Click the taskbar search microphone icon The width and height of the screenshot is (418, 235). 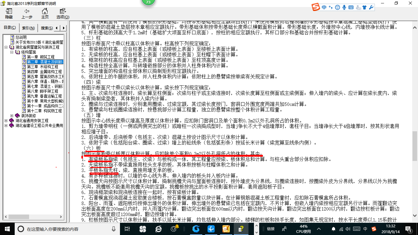[x=114, y=229]
